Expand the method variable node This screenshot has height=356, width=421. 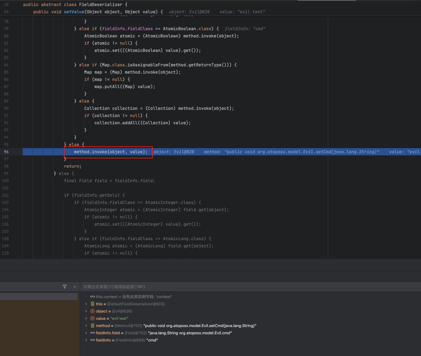(x=86, y=326)
